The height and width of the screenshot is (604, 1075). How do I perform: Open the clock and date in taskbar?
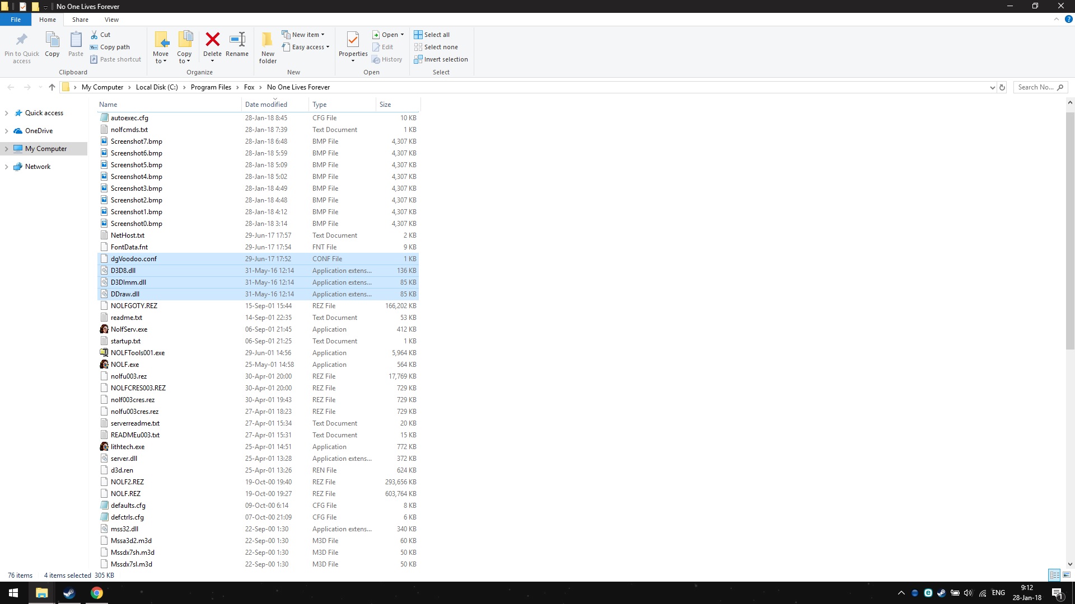click(x=1027, y=593)
